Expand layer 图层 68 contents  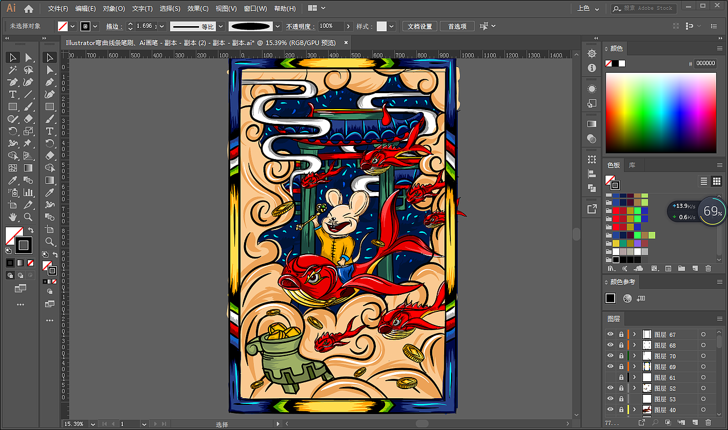[635, 345]
